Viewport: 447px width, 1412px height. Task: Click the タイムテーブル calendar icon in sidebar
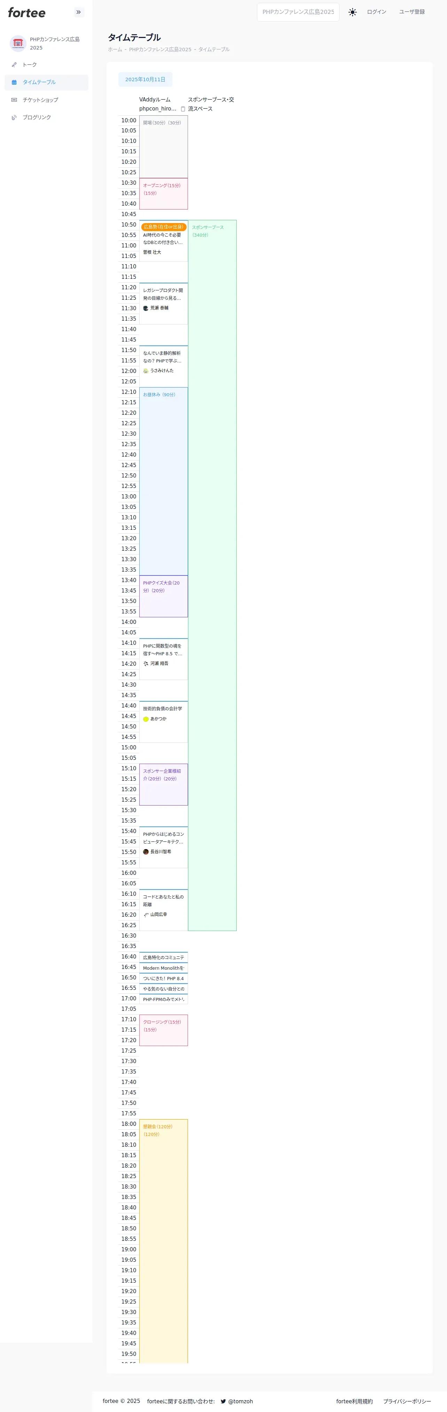coord(14,82)
